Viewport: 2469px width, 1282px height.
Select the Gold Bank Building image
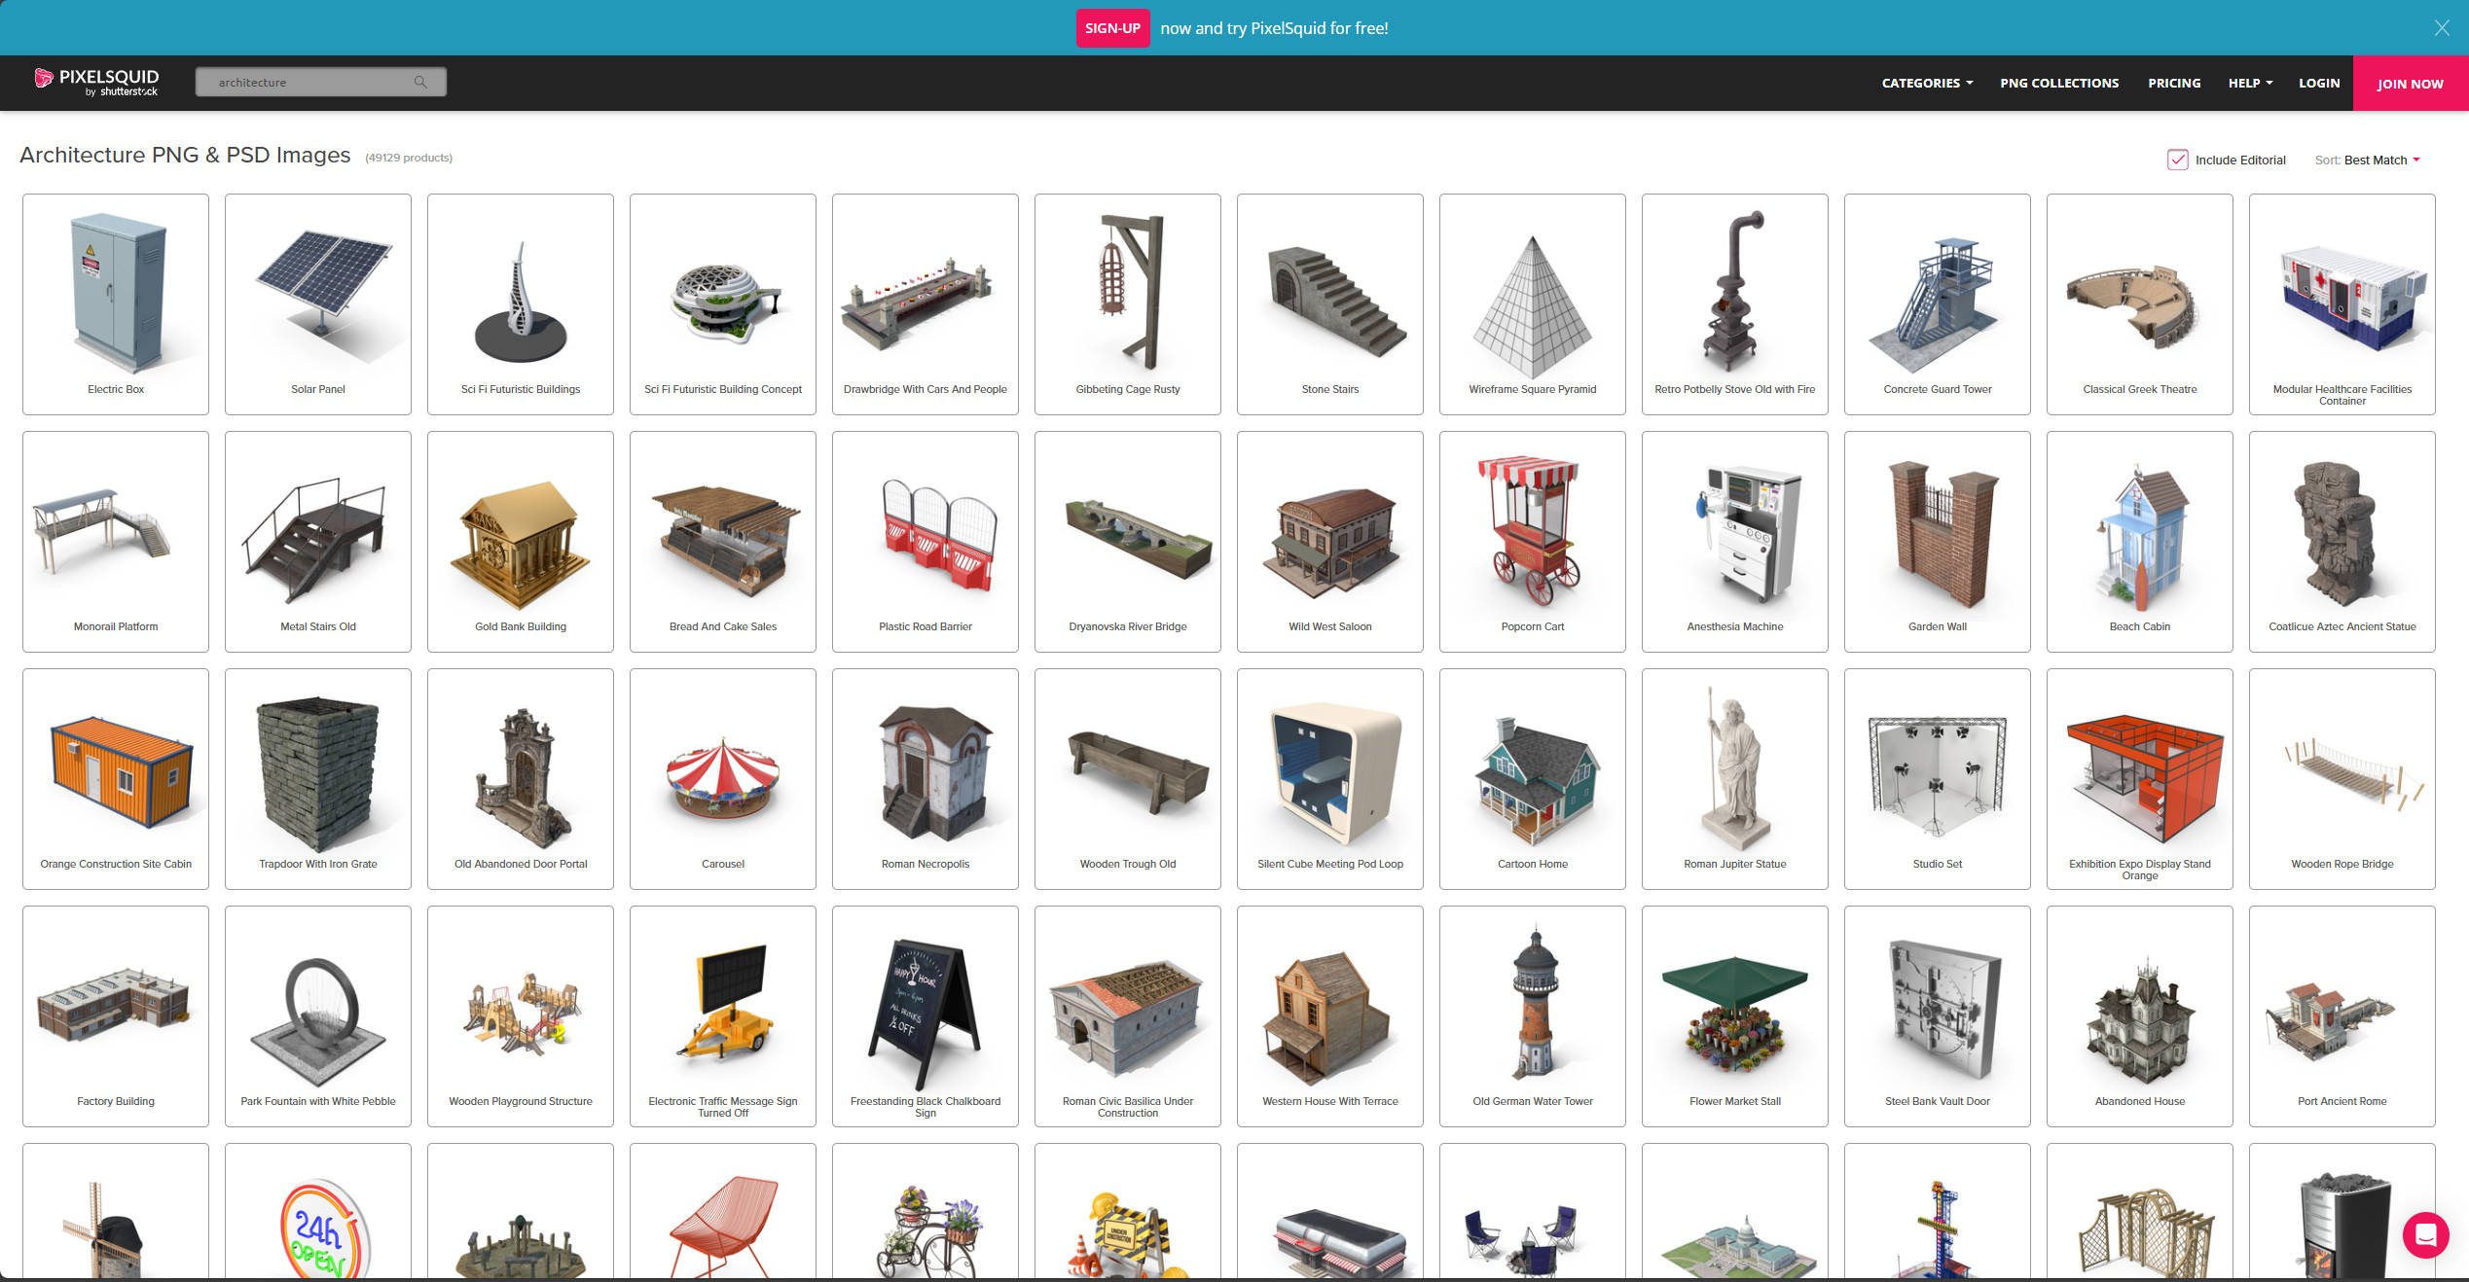(x=521, y=541)
